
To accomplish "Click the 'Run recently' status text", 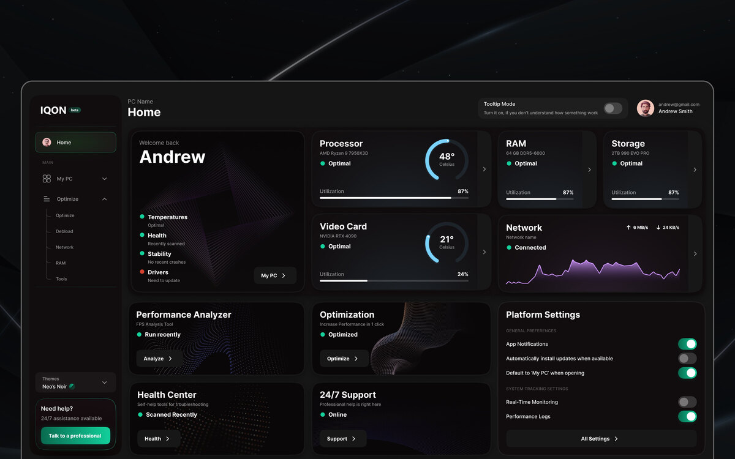I will [163, 334].
